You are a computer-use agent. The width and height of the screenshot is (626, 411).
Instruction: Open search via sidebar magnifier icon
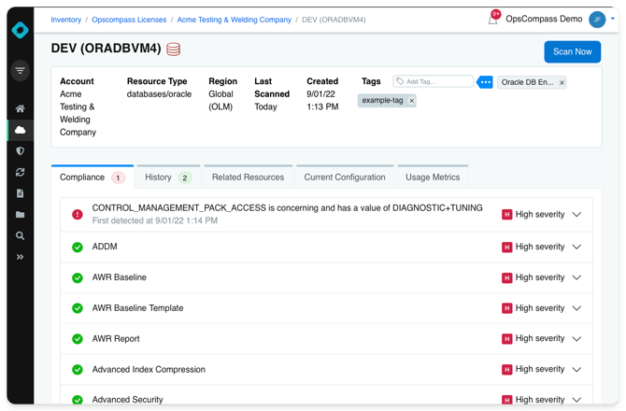pos(20,235)
